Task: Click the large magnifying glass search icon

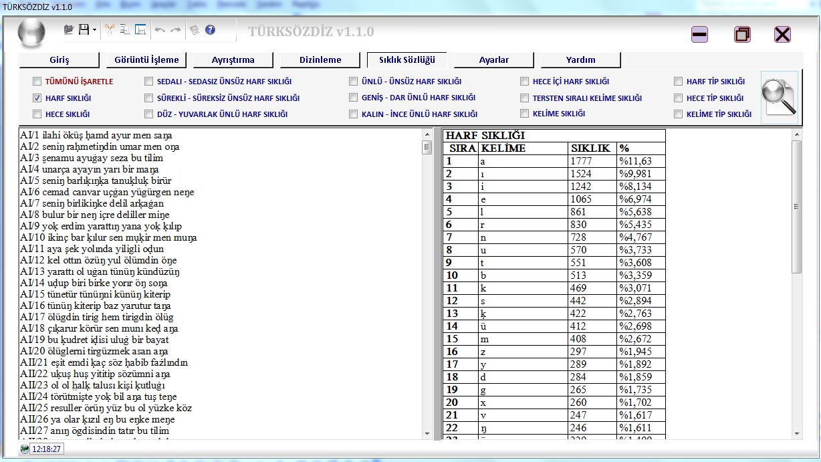Action: click(780, 98)
